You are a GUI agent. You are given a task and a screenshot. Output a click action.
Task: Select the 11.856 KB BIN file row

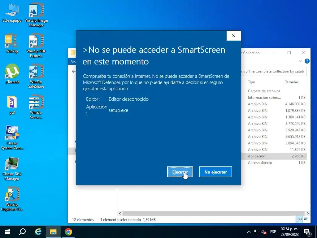(274, 150)
